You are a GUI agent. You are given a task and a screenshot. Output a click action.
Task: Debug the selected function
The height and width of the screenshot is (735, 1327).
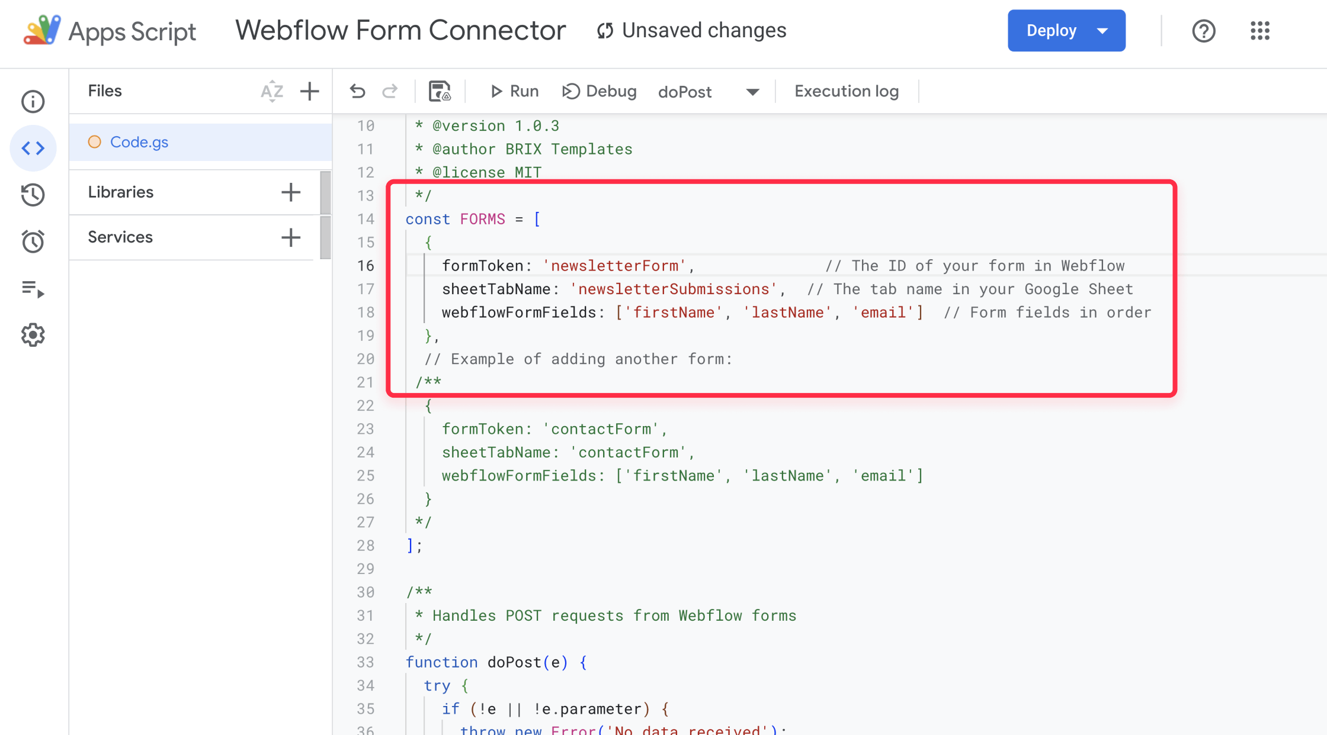click(600, 91)
